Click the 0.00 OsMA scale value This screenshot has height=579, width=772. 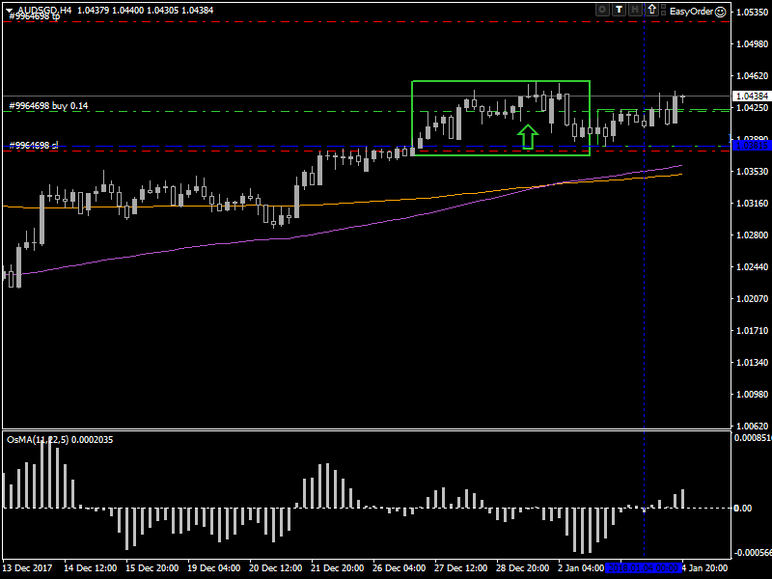(x=743, y=509)
